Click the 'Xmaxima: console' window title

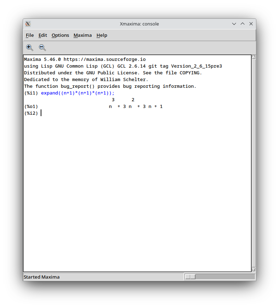[x=139, y=24]
